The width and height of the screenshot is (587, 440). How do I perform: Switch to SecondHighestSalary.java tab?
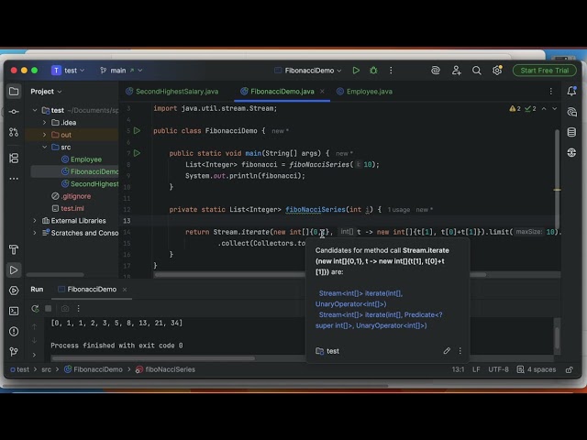[x=172, y=92]
